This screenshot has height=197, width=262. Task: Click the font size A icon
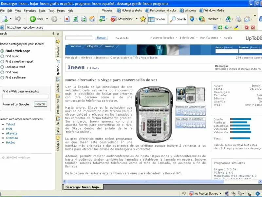tap(228, 19)
